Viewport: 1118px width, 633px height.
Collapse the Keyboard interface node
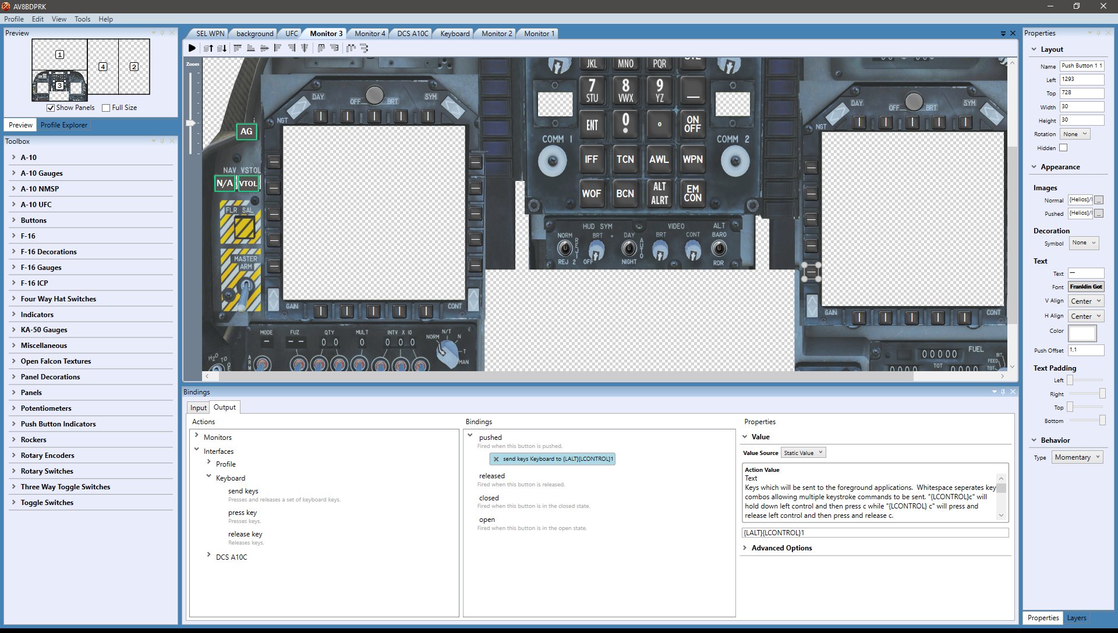(x=208, y=476)
